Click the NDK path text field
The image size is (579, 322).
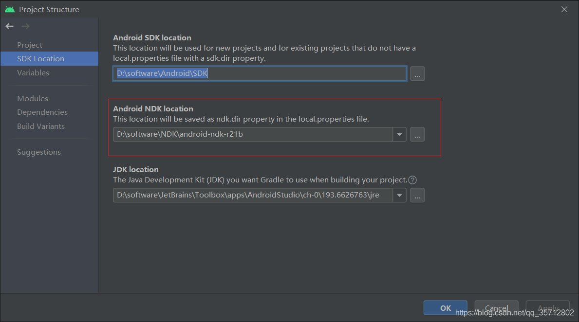[253, 134]
